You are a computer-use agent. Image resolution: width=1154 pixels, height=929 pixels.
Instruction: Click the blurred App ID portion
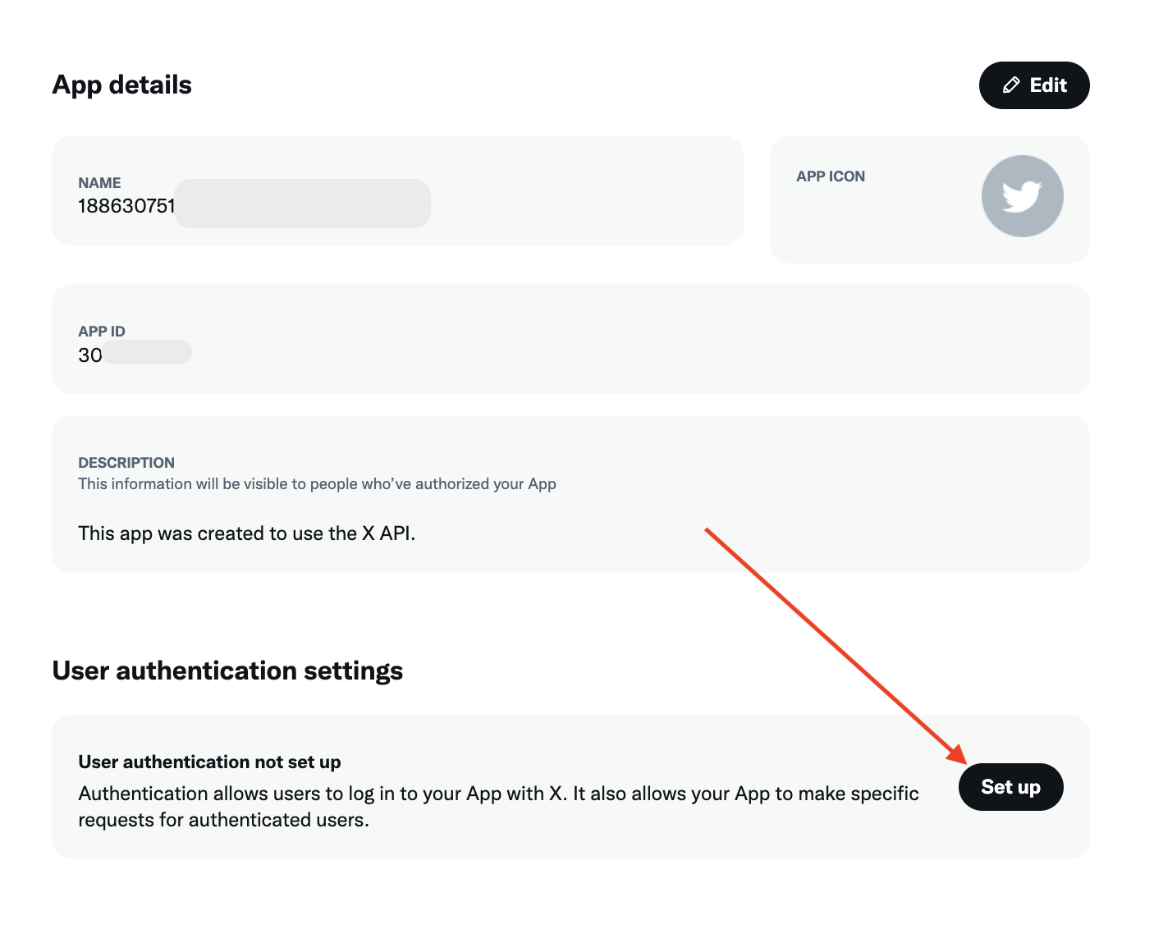pyautogui.click(x=147, y=353)
